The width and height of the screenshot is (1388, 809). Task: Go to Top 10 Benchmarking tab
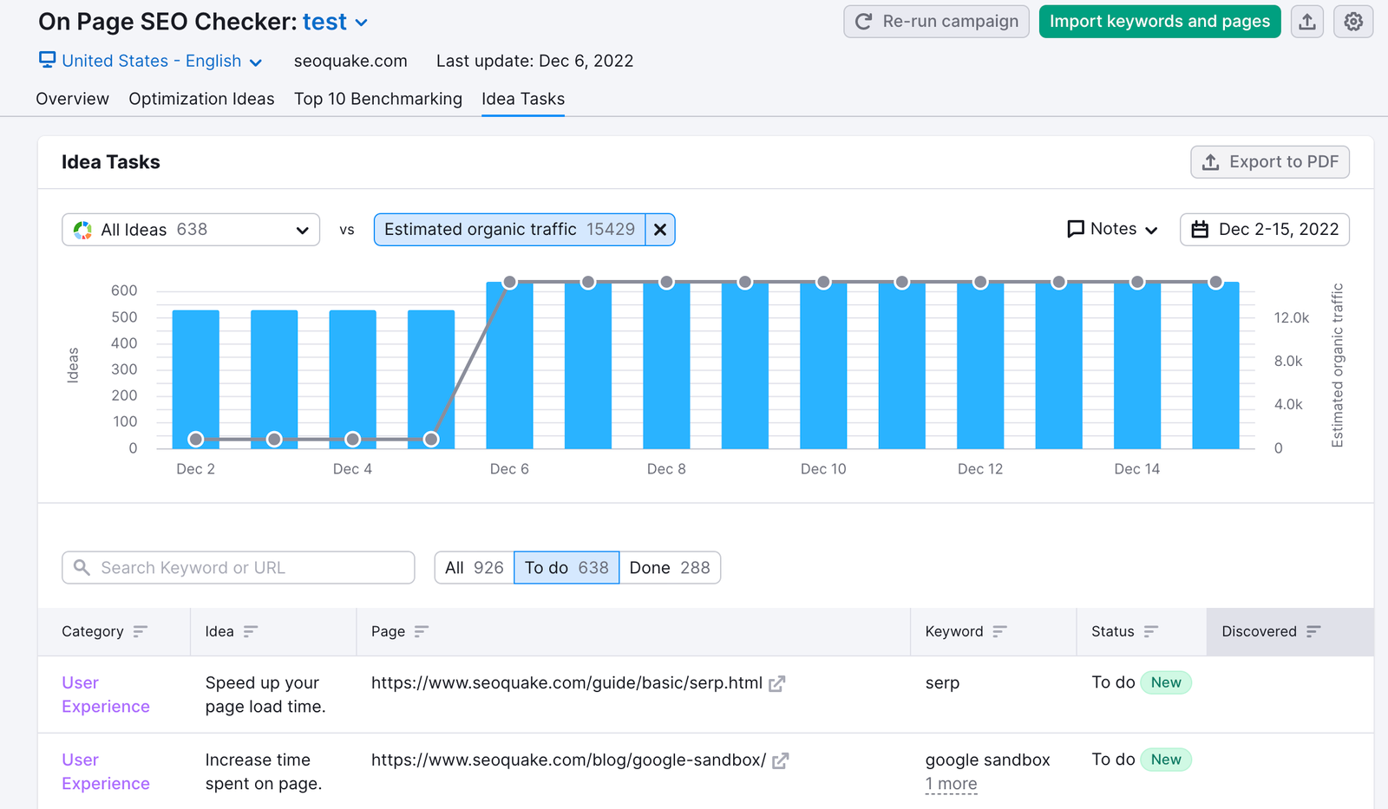click(x=378, y=99)
